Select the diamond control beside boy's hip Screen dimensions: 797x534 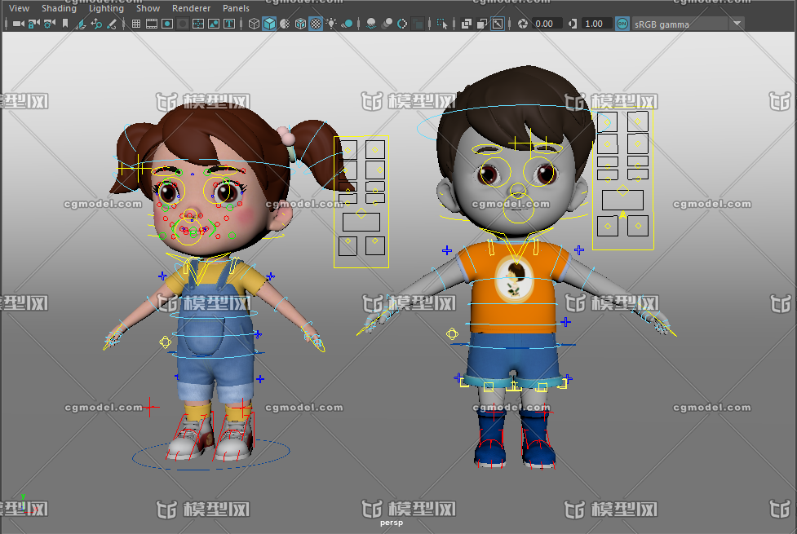pyautogui.click(x=452, y=333)
